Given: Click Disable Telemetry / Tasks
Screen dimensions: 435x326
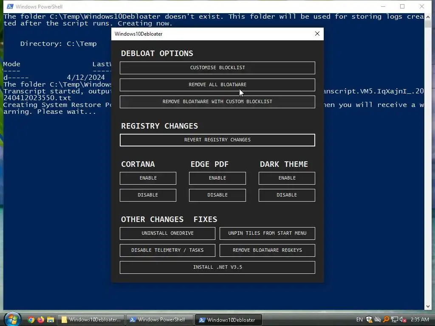Looking at the screenshot, I should (x=167, y=250).
